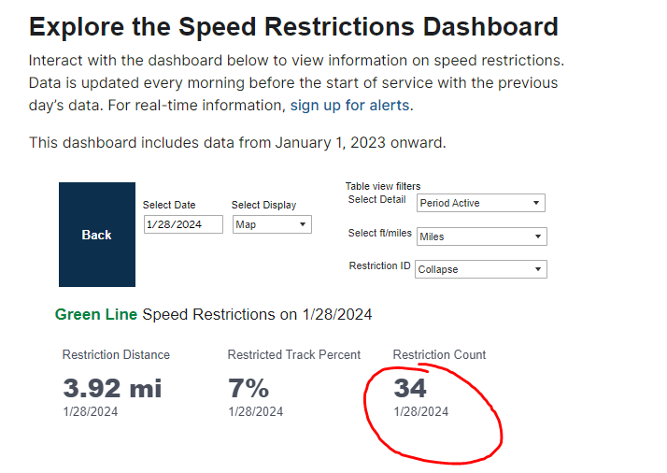Click the Green Line text
This screenshot has width=667, height=473.
coord(96,314)
